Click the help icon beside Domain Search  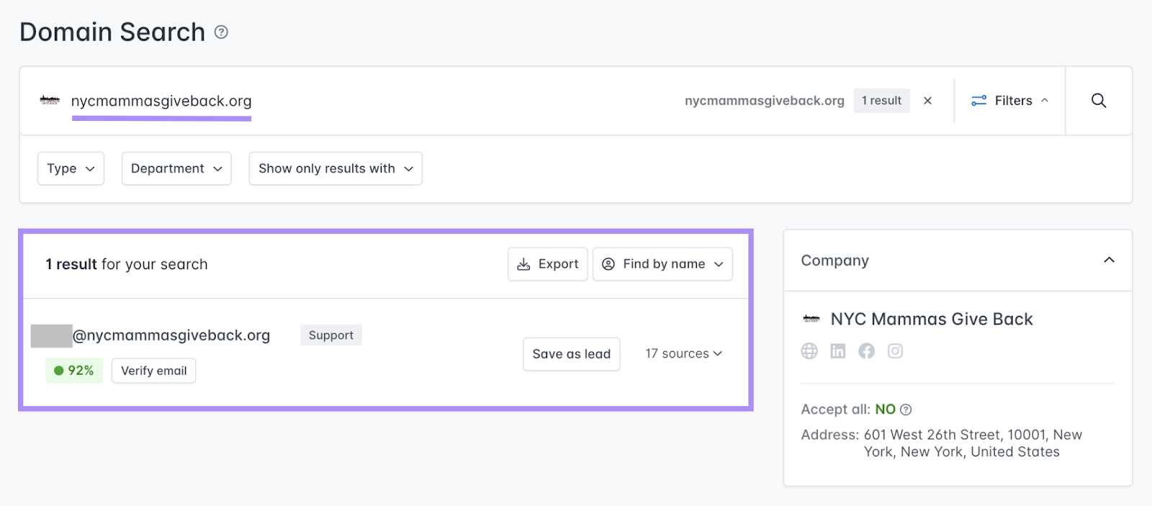[222, 32]
